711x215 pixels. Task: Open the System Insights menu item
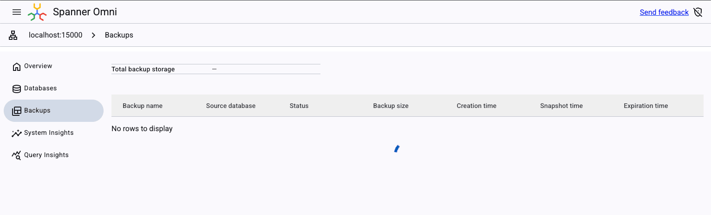point(49,133)
